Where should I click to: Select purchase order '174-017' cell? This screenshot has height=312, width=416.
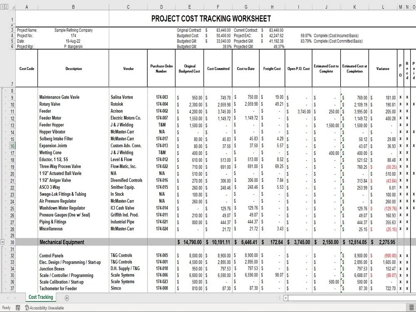click(x=161, y=139)
